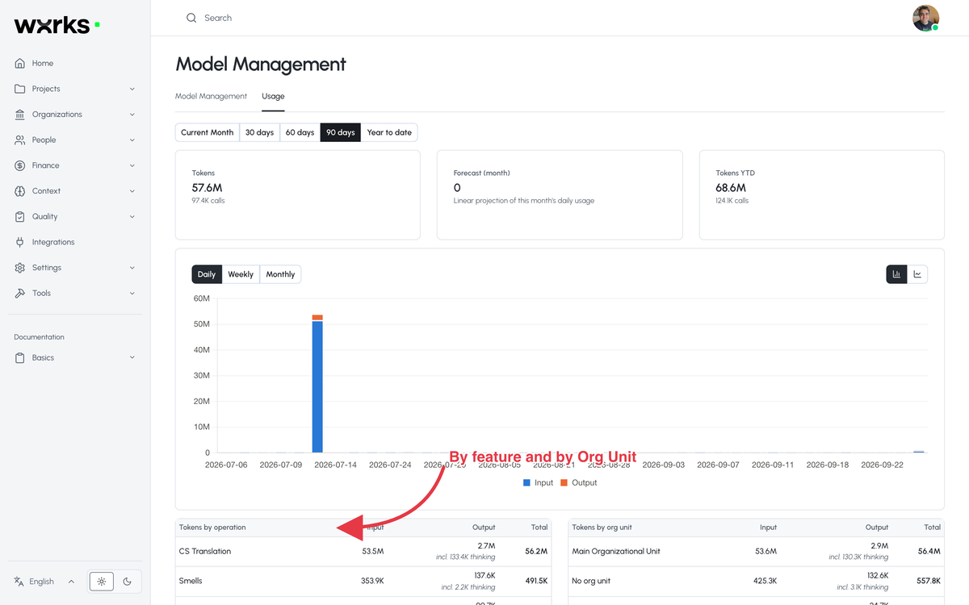Open the user avatar profile

pyautogui.click(x=926, y=18)
